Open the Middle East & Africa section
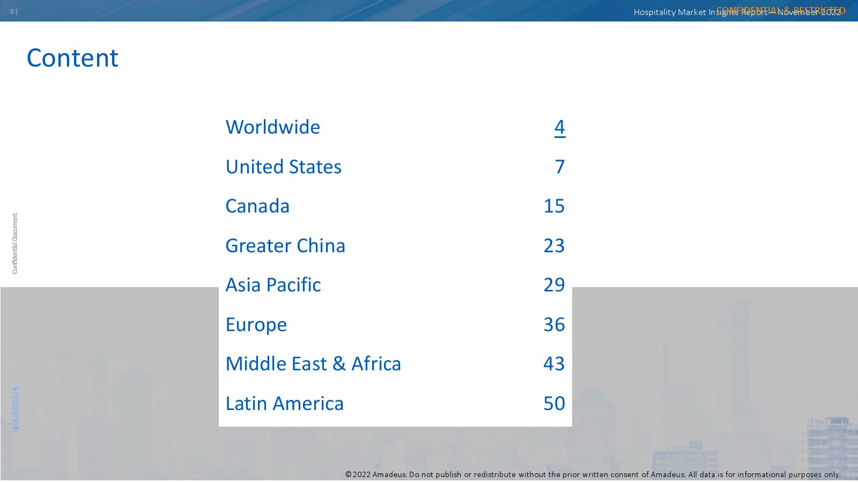This screenshot has width=858, height=483. click(x=313, y=364)
